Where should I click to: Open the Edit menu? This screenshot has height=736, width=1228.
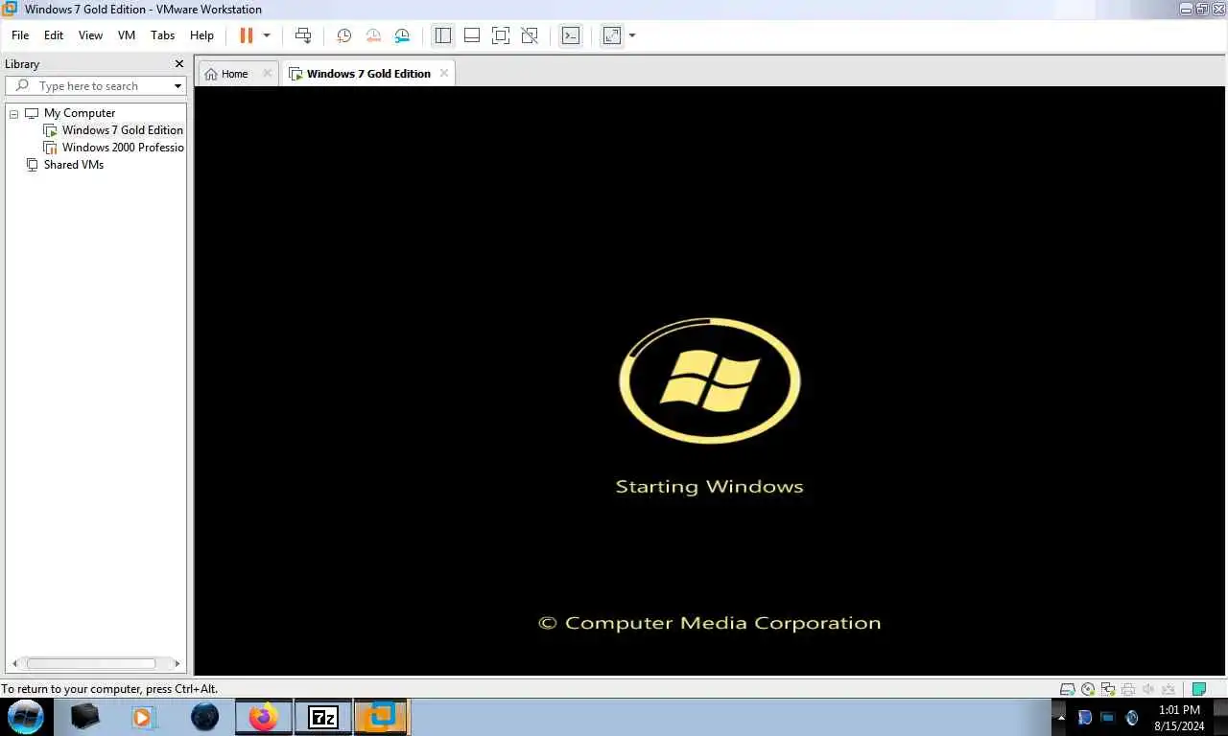tap(54, 35)
